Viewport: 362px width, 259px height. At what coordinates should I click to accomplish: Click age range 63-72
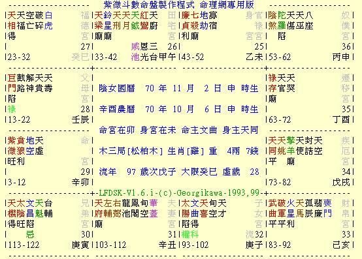(x=280, y=119)
